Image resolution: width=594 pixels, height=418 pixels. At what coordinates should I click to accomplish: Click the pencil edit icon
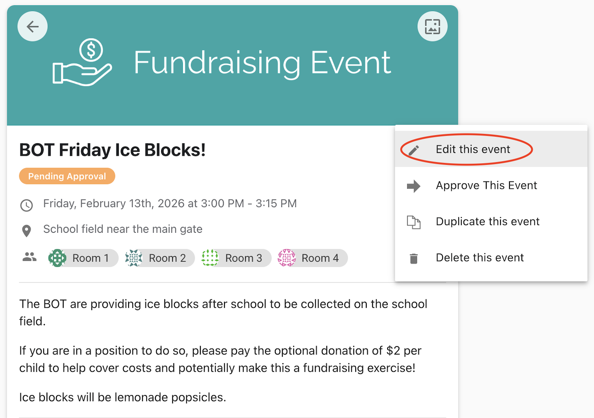pos(414,150)
